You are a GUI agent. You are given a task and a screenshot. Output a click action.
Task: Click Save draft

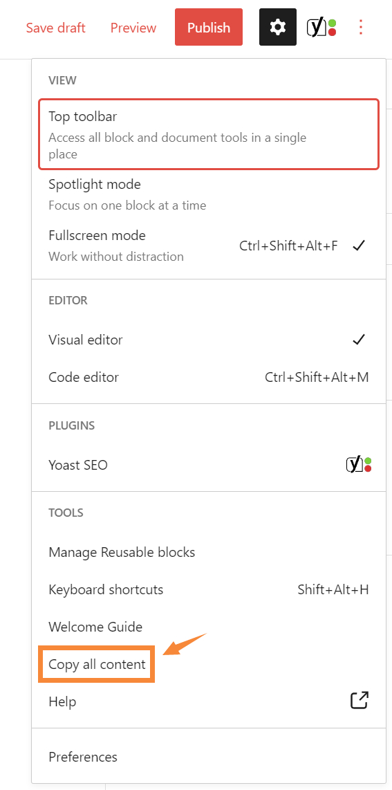(x=56, y=27)
